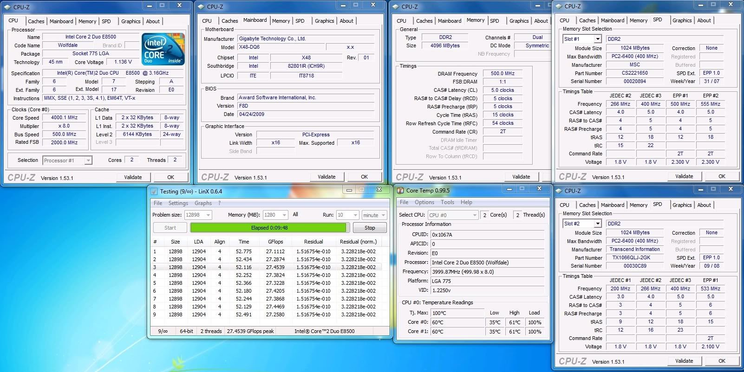Open the LinX question mark help menu
Image resolution: width=744 pixels, height=372 pixels.
tap(220, 203)
